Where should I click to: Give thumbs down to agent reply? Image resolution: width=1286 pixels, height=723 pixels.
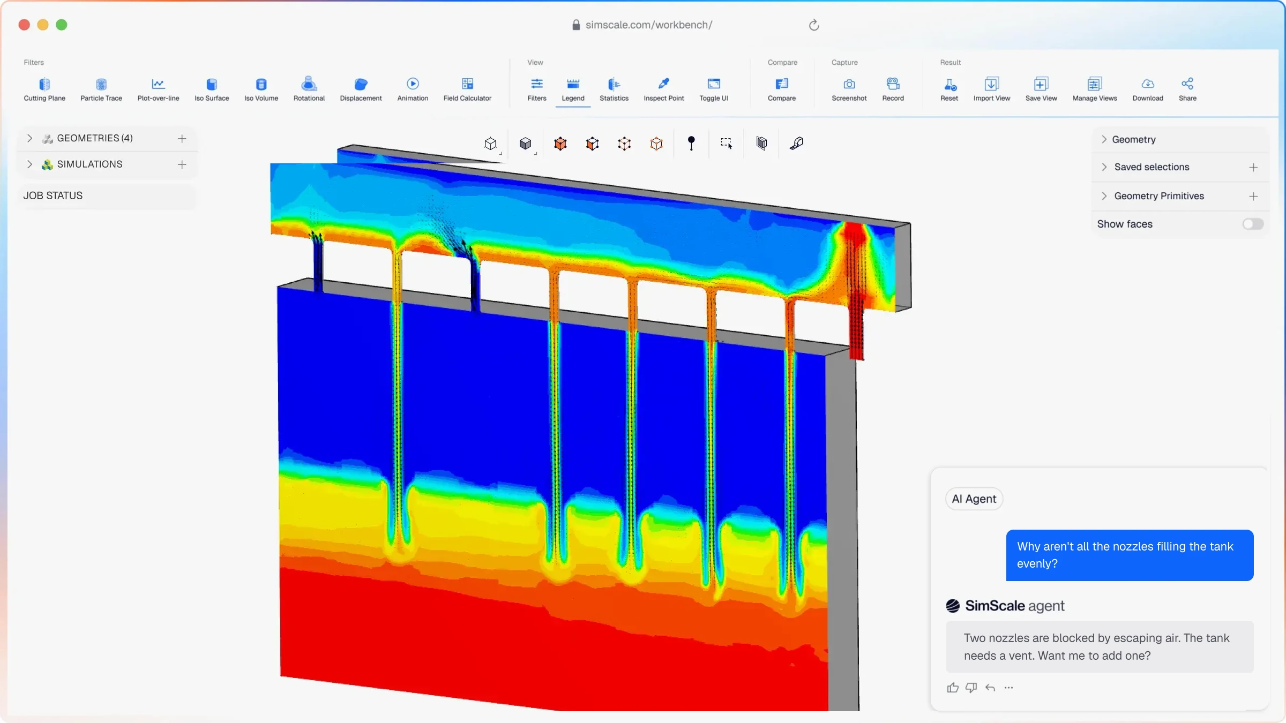click(x=971, y=688)
